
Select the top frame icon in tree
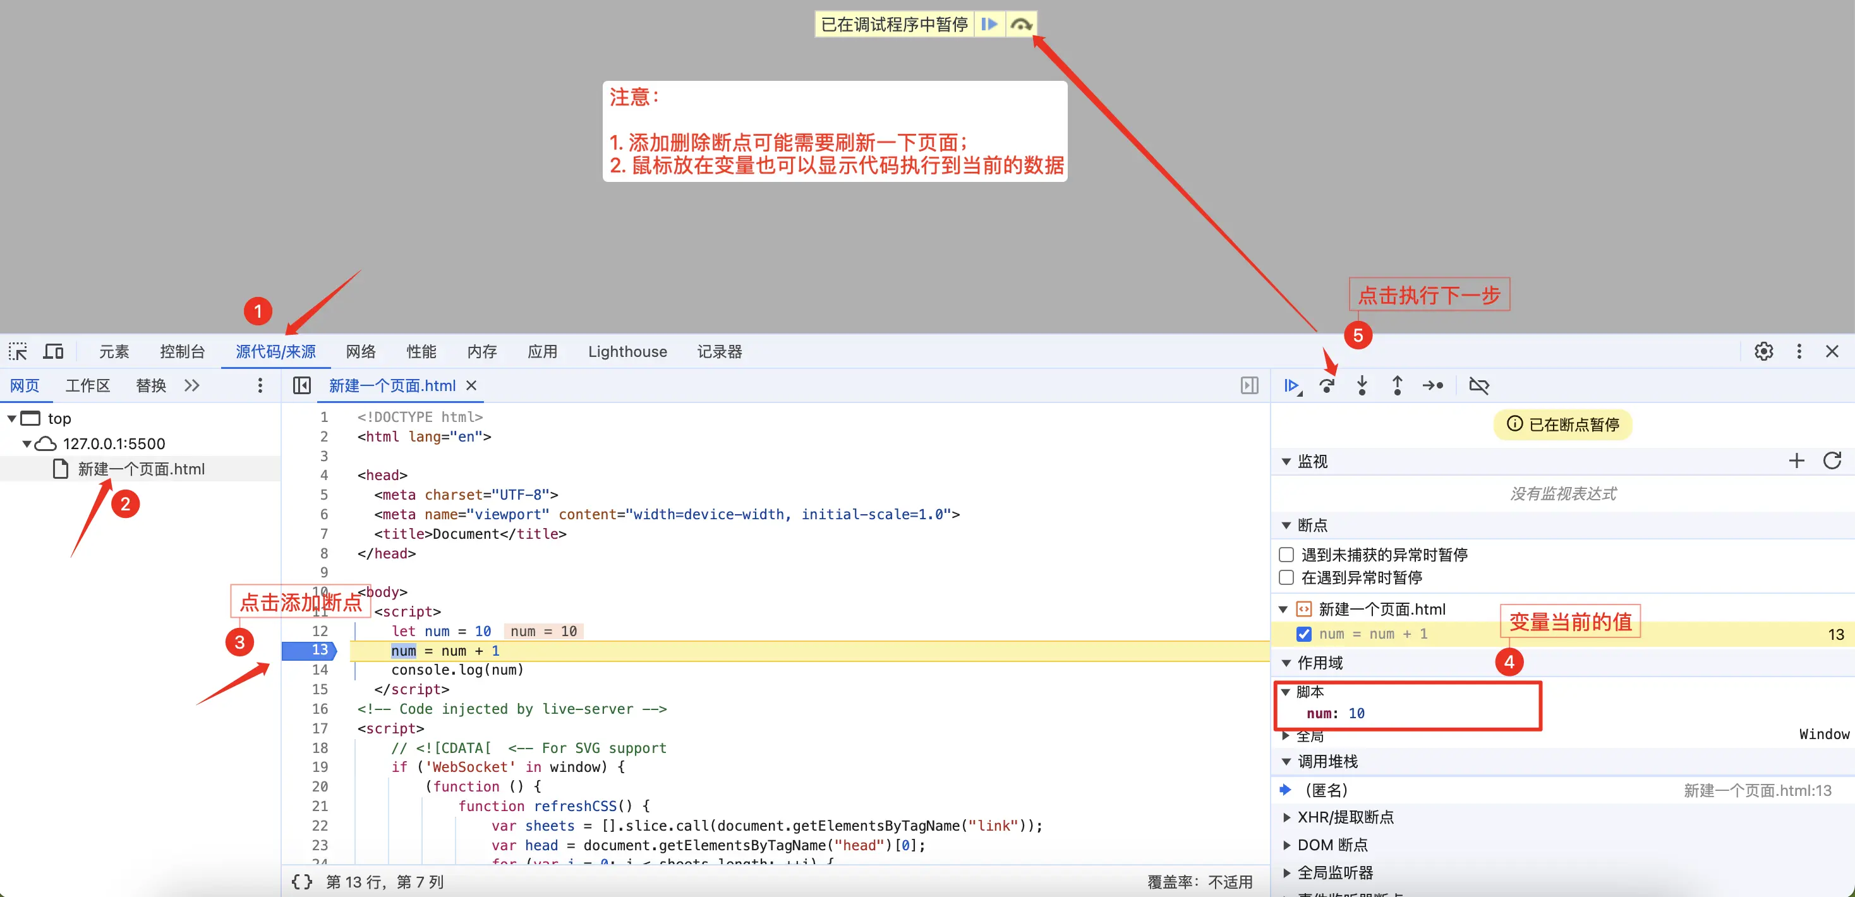[x=31, y=418]
